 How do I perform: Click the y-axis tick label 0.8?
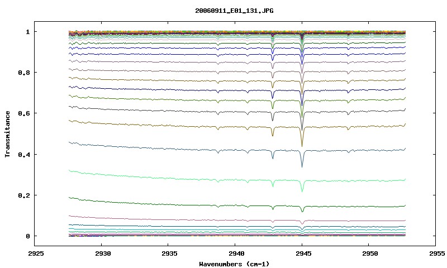(x=23, y=73)
